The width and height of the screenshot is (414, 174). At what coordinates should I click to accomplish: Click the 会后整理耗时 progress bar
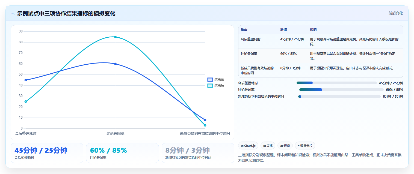coord(336,83)
